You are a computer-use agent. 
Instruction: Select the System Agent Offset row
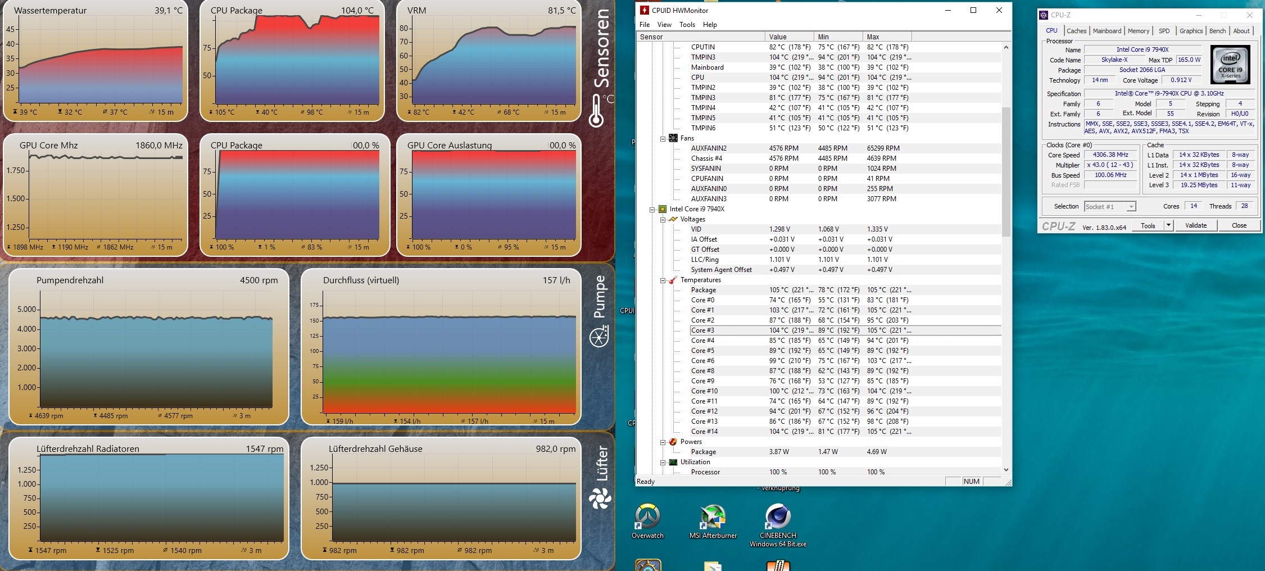(845, 270)
